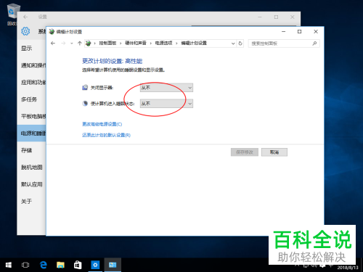The image size is (363, 272).
Task: Refresh the control panel page
Action: [x=240, y=44]
